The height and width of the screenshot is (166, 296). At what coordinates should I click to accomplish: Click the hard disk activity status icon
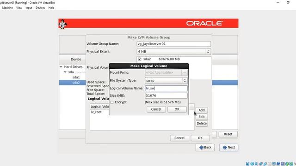(x=247, y=164)
